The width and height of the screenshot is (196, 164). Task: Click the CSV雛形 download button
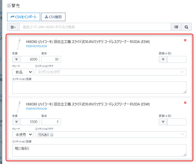(53, 17)
